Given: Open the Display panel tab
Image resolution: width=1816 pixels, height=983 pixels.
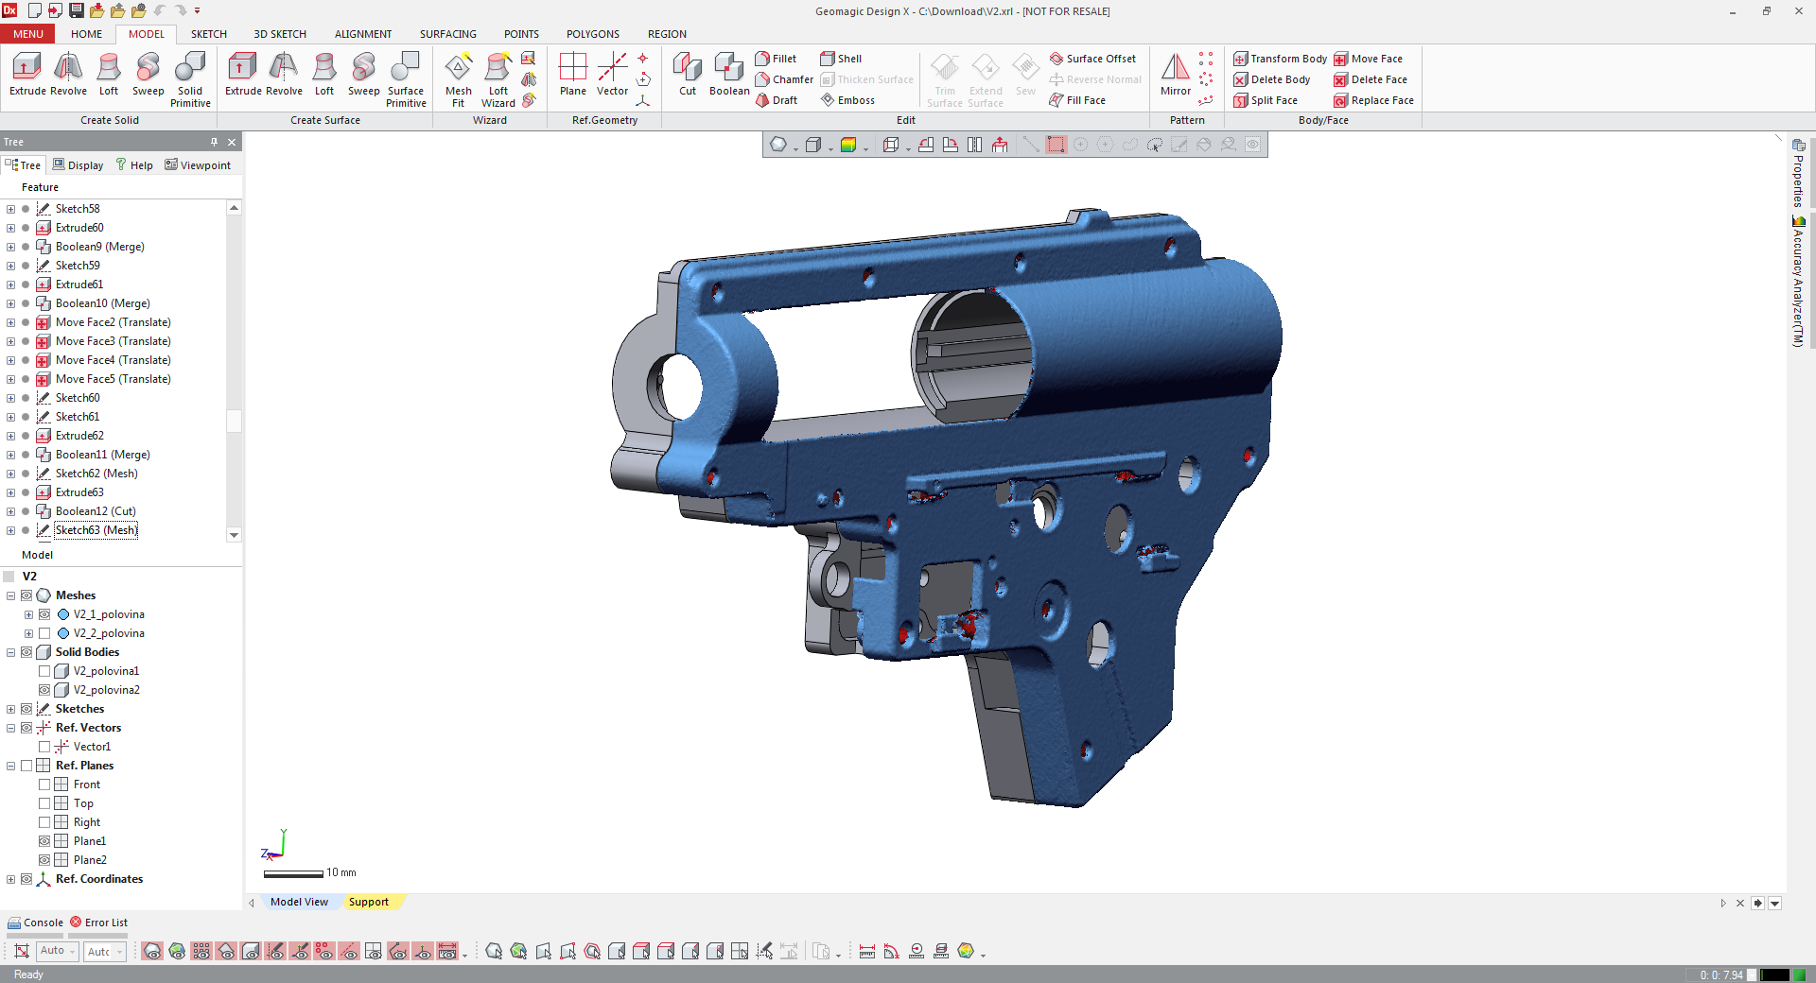Looking at the screenshot, I should point(78,165).
